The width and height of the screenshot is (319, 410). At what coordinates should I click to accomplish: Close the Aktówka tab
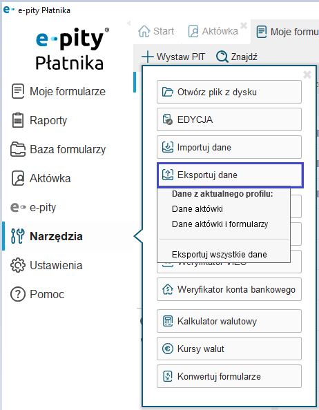(244, 26)
